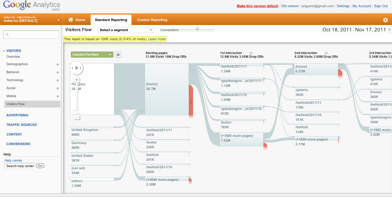Open the TRAFFIC SOURCES section
Image resolution: width=392 pixels, height=197 pixels.
click(22, 125)
